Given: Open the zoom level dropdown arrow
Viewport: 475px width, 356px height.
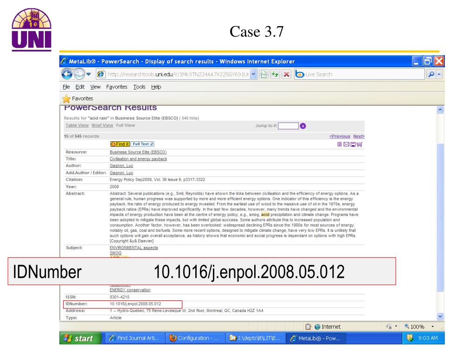Looking at the screenshot, I should (433, 327).
